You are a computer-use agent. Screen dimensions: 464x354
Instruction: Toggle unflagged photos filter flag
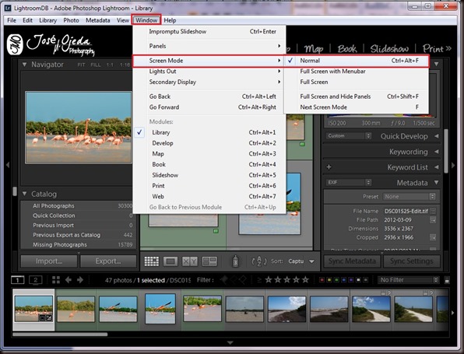pyautogui.click(x=234, y=280)
